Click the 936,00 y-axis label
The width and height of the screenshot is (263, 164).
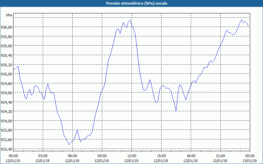6,27
